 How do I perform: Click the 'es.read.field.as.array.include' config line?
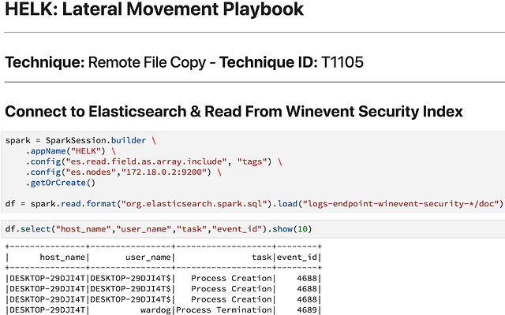[x=154, y=161]
